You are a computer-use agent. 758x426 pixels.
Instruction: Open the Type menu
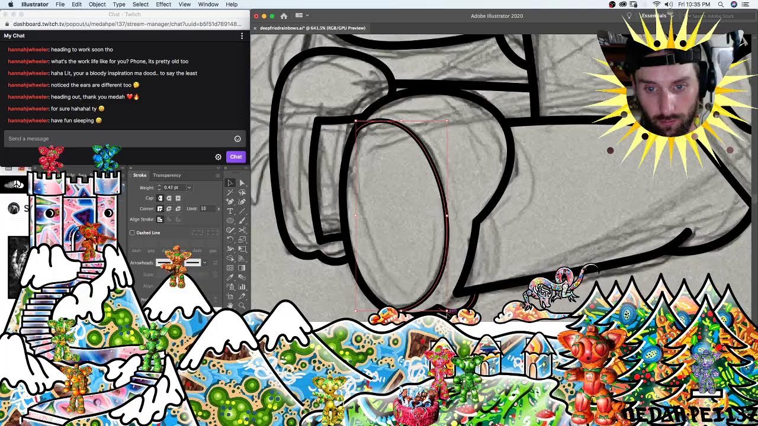[119, 4]
